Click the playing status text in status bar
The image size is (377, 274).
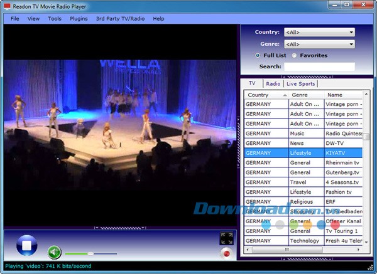tap(48, 266)
